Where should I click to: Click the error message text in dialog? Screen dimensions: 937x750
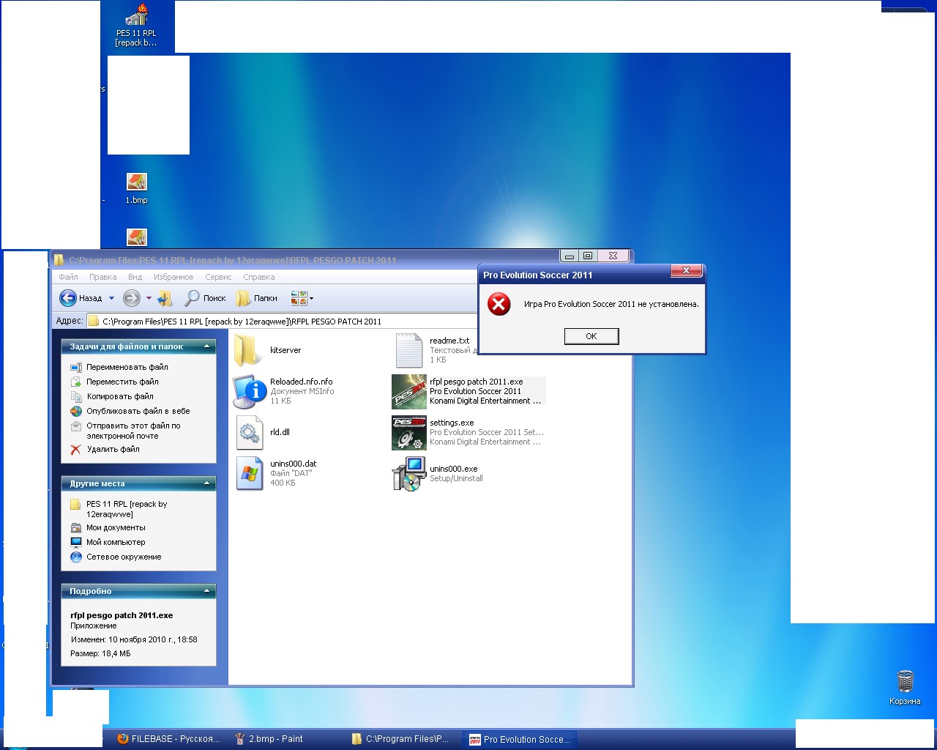click(611, 304)
